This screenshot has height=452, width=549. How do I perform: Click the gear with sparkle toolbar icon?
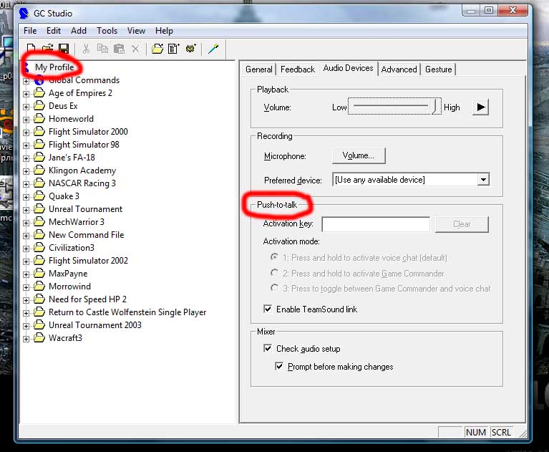(190, 49)
